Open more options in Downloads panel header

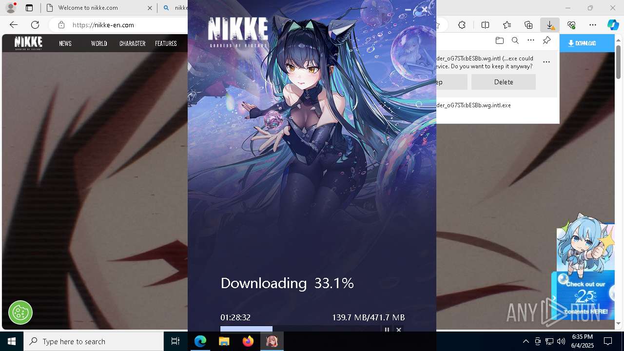pyautogui.click(x=531, y=40)
